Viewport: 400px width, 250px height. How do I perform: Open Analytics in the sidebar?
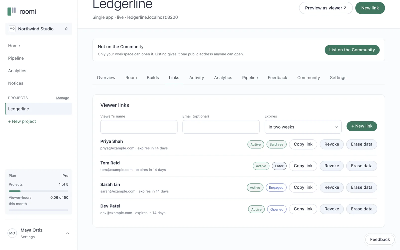(x=17, y=71)
